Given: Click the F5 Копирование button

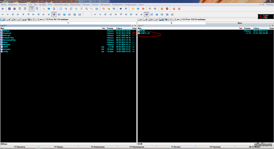Looking at the screenshot, I should [98, 147].
